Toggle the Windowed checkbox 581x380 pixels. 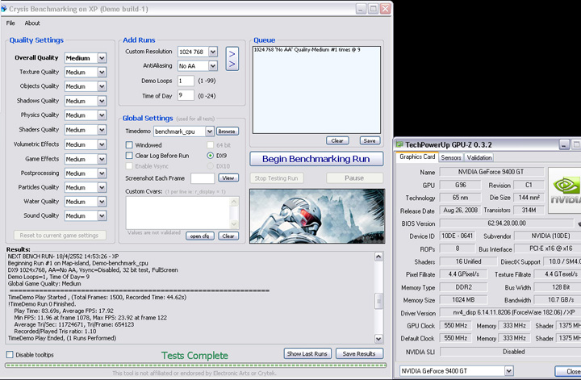(x=129, y=144)
